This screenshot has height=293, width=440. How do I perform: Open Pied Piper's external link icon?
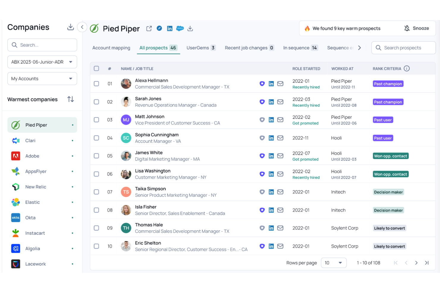click(x=149, y=28)
